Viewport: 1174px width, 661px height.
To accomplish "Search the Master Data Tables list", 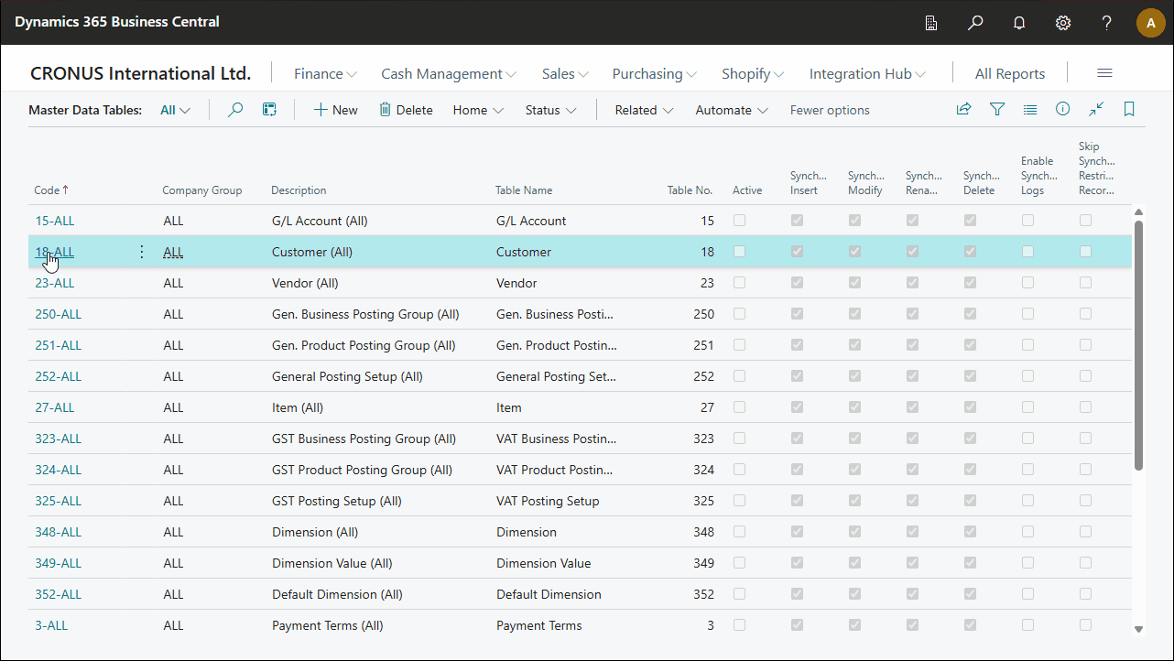I will click(235, 110).
